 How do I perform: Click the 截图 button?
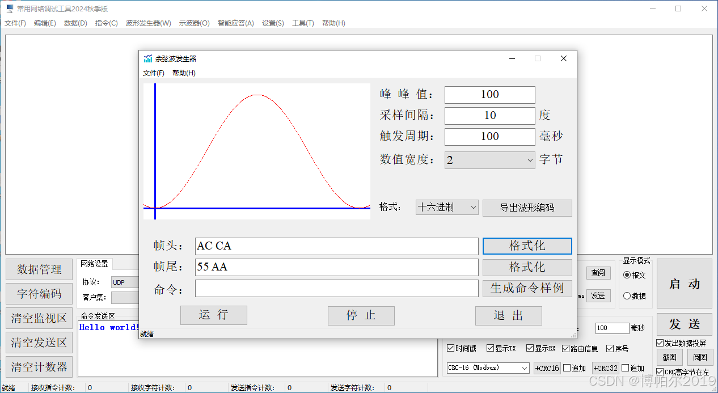670,357
